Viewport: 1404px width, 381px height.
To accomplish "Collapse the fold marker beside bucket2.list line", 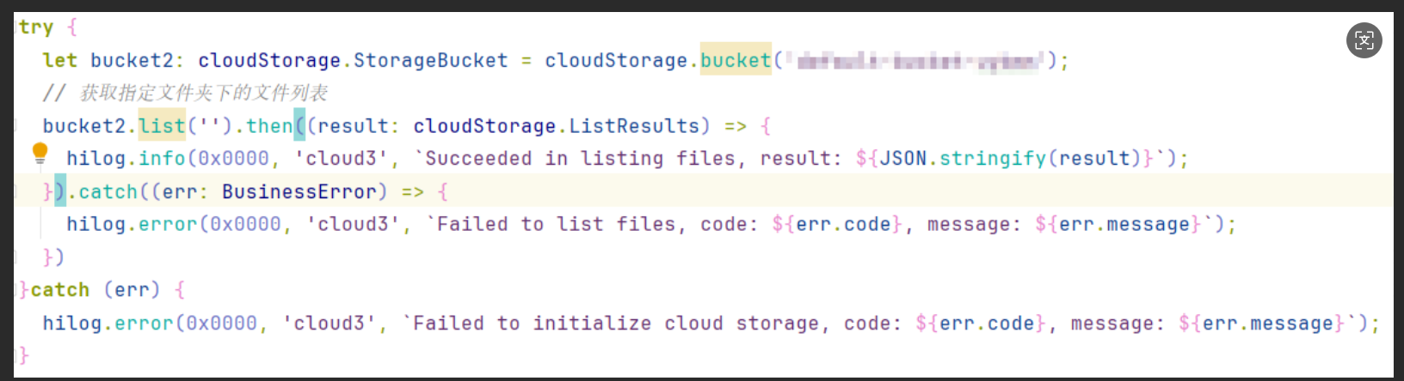I will pos(15,126).
